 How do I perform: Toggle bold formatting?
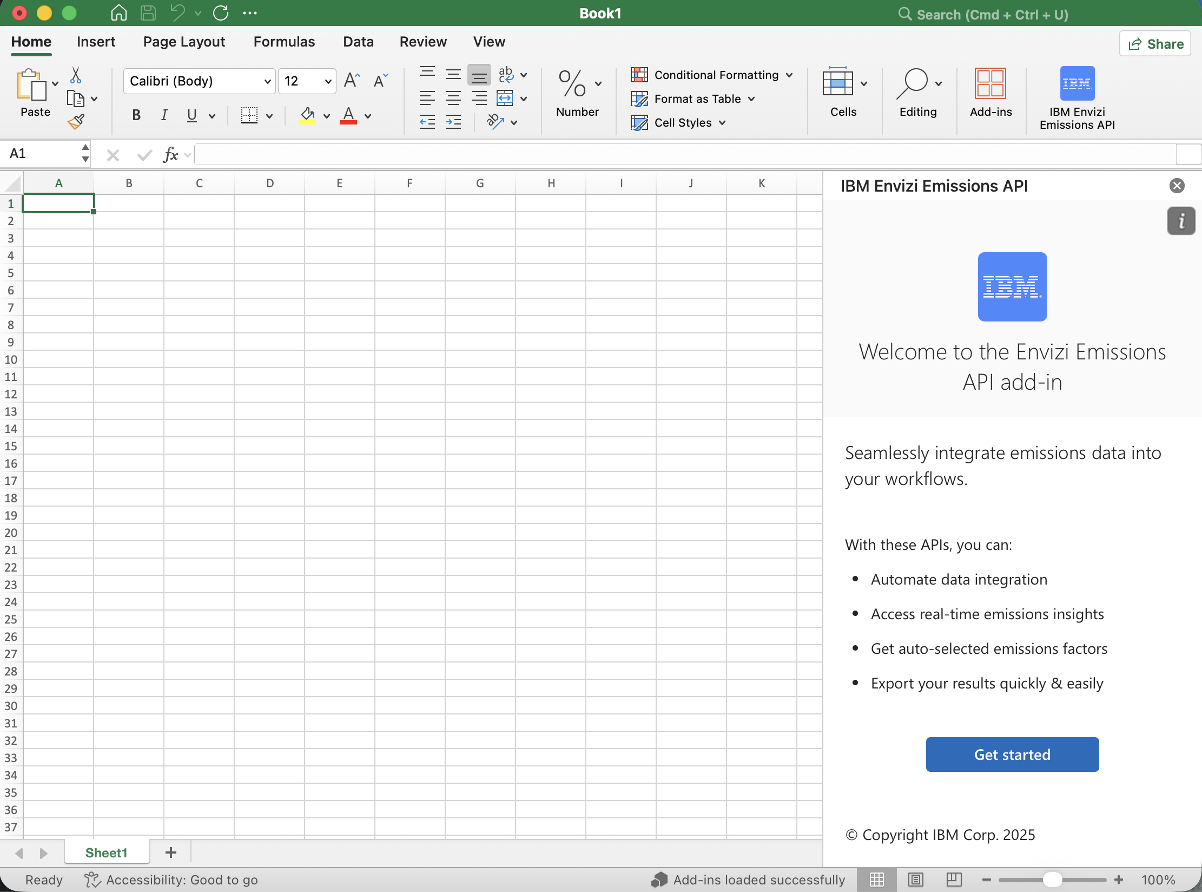(136, 115)
